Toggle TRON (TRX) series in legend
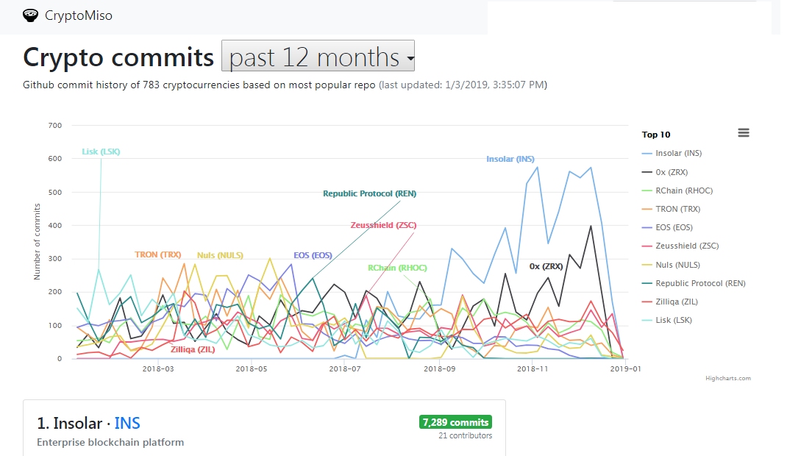This screenshot has height=456, width=787. point(671,209)
